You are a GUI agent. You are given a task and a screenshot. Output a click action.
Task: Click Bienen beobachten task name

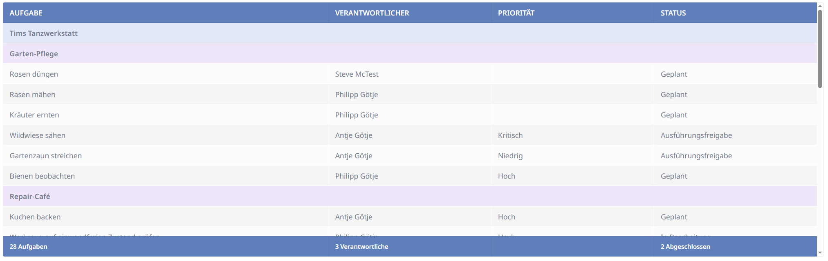42,176
